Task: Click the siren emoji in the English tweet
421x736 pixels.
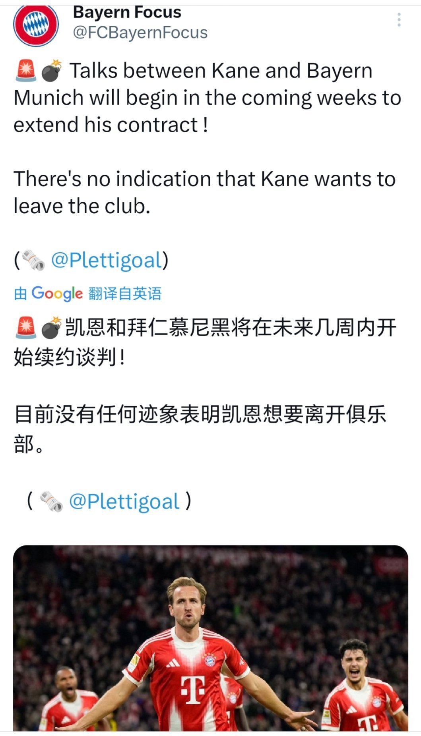Action: (x=26, y=71)
